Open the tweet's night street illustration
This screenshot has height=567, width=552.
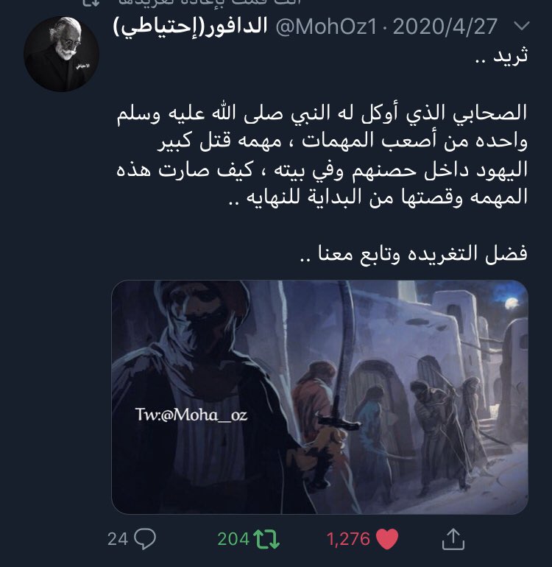pyautogui.click(x=319, y=397)
